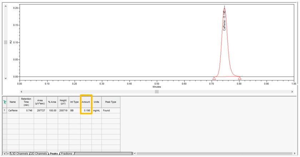300x157 pixels.
Task: Select the Peaks tab
Action: pos(54,154)
